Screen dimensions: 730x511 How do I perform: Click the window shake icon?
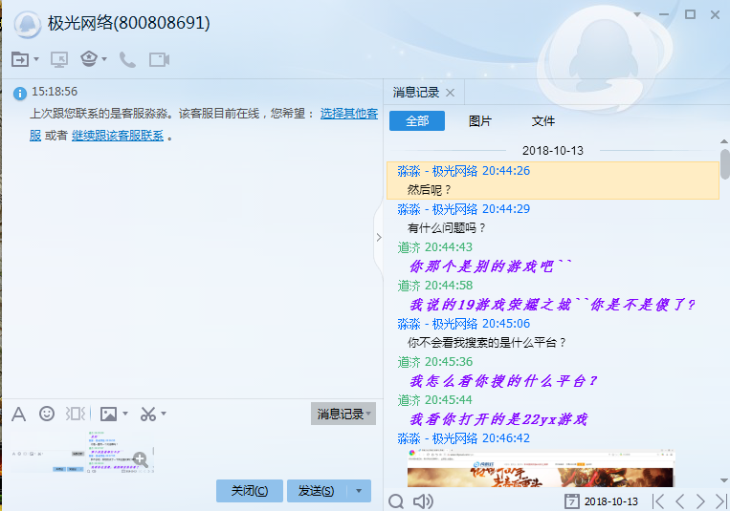76,414
